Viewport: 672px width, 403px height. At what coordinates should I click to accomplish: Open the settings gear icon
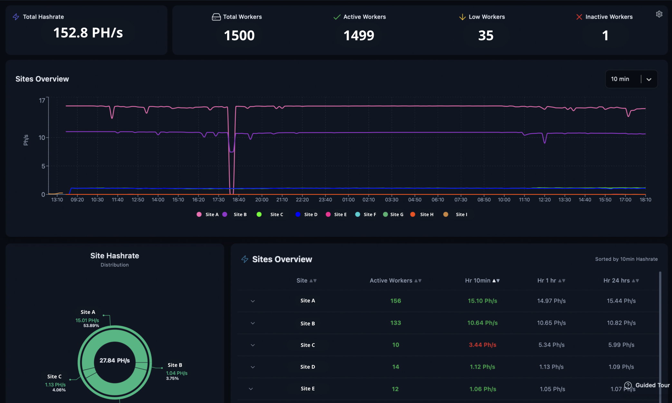coord(659,14)
